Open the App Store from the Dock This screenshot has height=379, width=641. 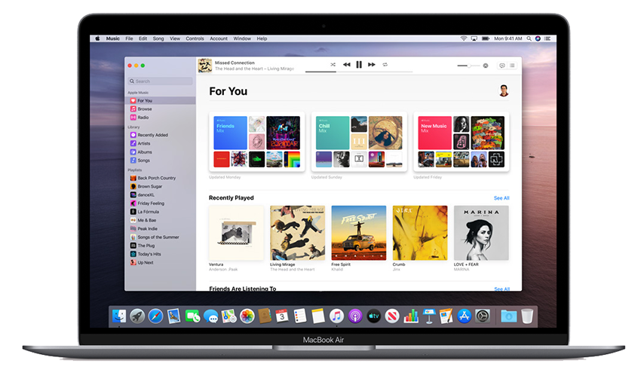(x=464, y=316)
